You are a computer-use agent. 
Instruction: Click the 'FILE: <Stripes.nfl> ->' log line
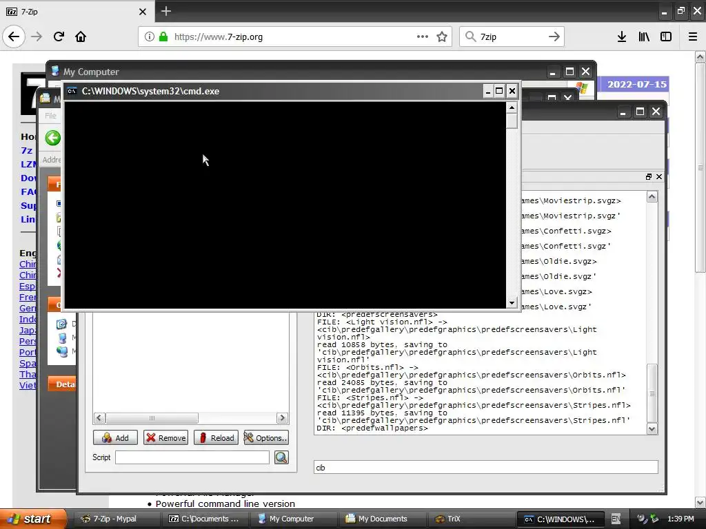click(x=370, y=397)
